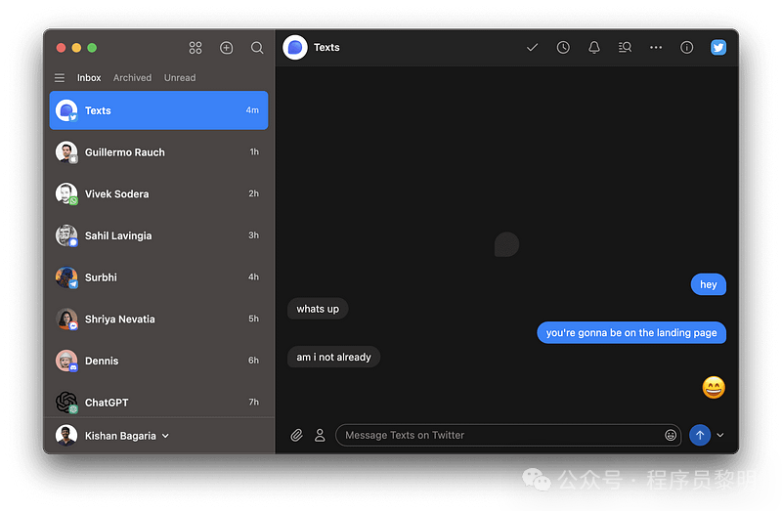This screenshot has width=782, height=511.
Task: Open sidebar search magnifier icon
Action: click(x=257, y=48)
